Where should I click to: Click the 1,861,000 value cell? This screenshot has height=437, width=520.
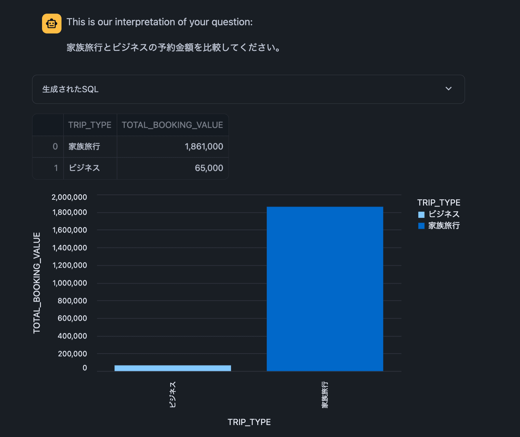173,146
